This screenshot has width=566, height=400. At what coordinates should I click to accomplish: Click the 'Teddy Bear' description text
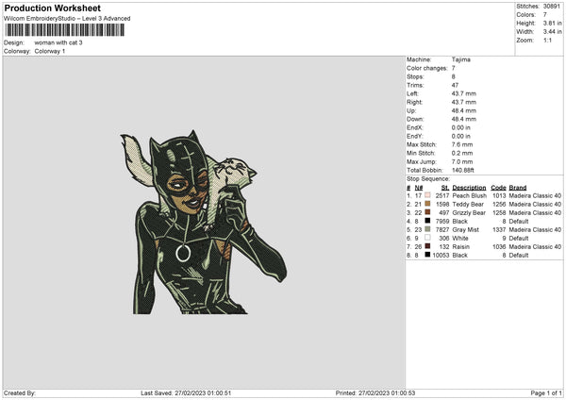click(468, 205)
